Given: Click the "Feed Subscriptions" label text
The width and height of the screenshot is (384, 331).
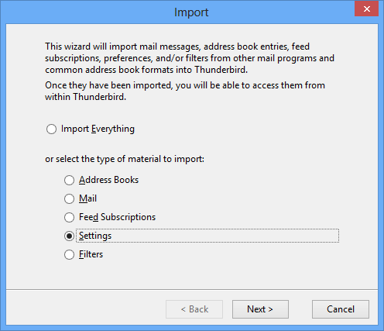Looking at the screenshot, I should (117, 217).
